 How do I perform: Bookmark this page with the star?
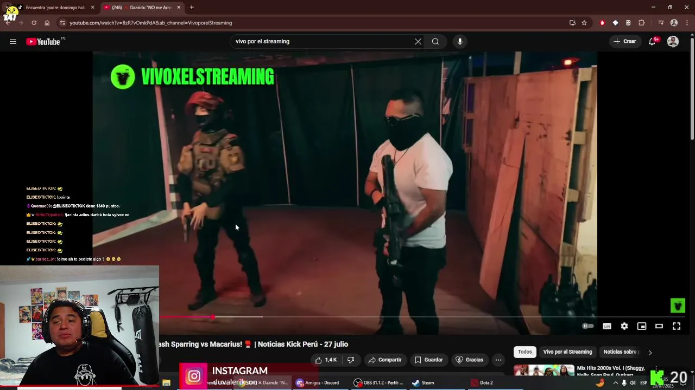click(x=584, y=23)
